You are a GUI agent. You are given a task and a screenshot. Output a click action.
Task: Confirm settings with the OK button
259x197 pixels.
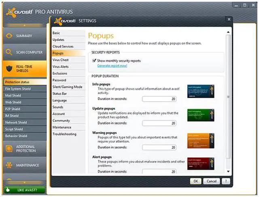(x=195, y=181)
